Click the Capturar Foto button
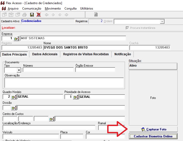The height and width of the screenshot is (141, 183). click(153, 129)
